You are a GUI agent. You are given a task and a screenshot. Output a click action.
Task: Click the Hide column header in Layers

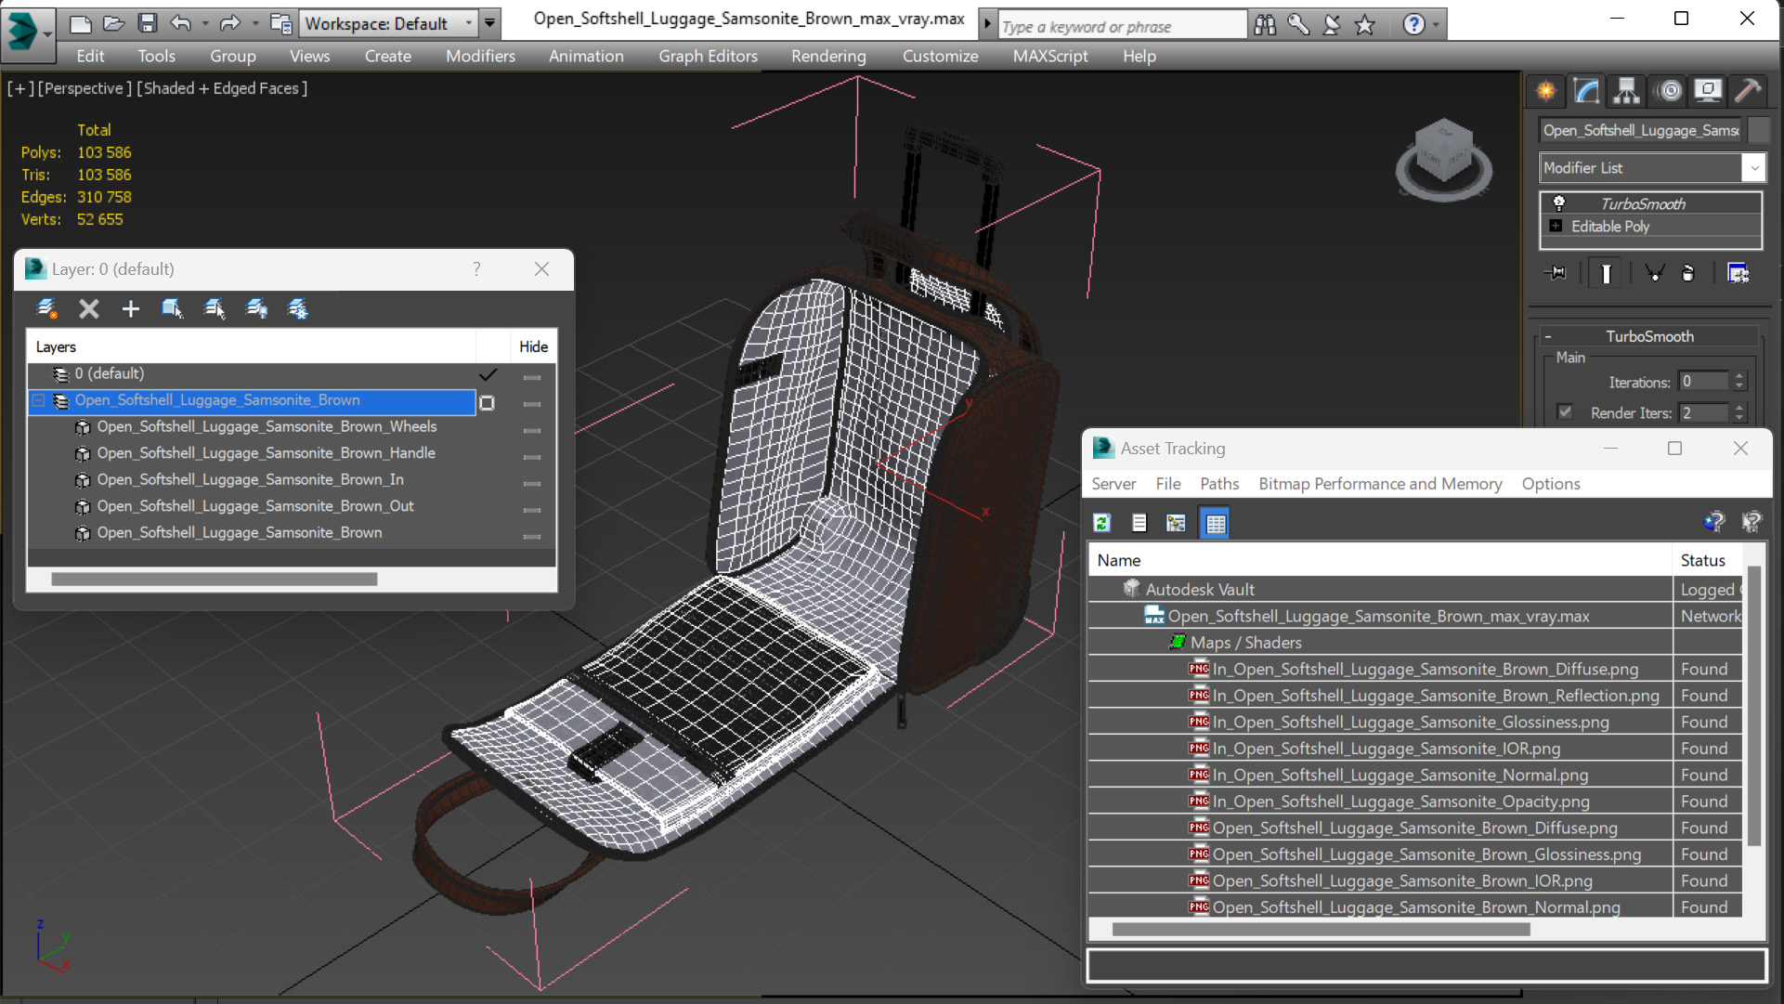(x=533, y=346)
